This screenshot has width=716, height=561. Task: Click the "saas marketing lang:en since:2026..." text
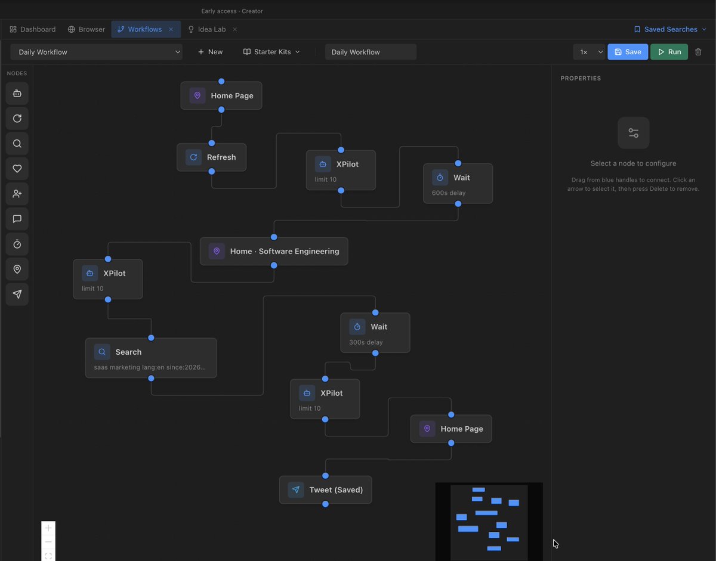(150, 367)
